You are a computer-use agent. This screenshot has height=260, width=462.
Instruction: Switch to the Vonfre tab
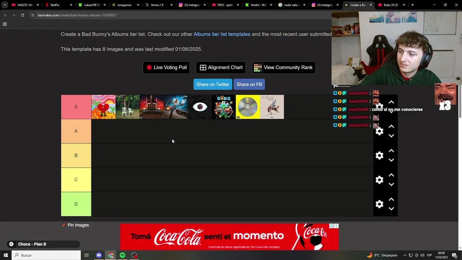(x=258, y=5)
